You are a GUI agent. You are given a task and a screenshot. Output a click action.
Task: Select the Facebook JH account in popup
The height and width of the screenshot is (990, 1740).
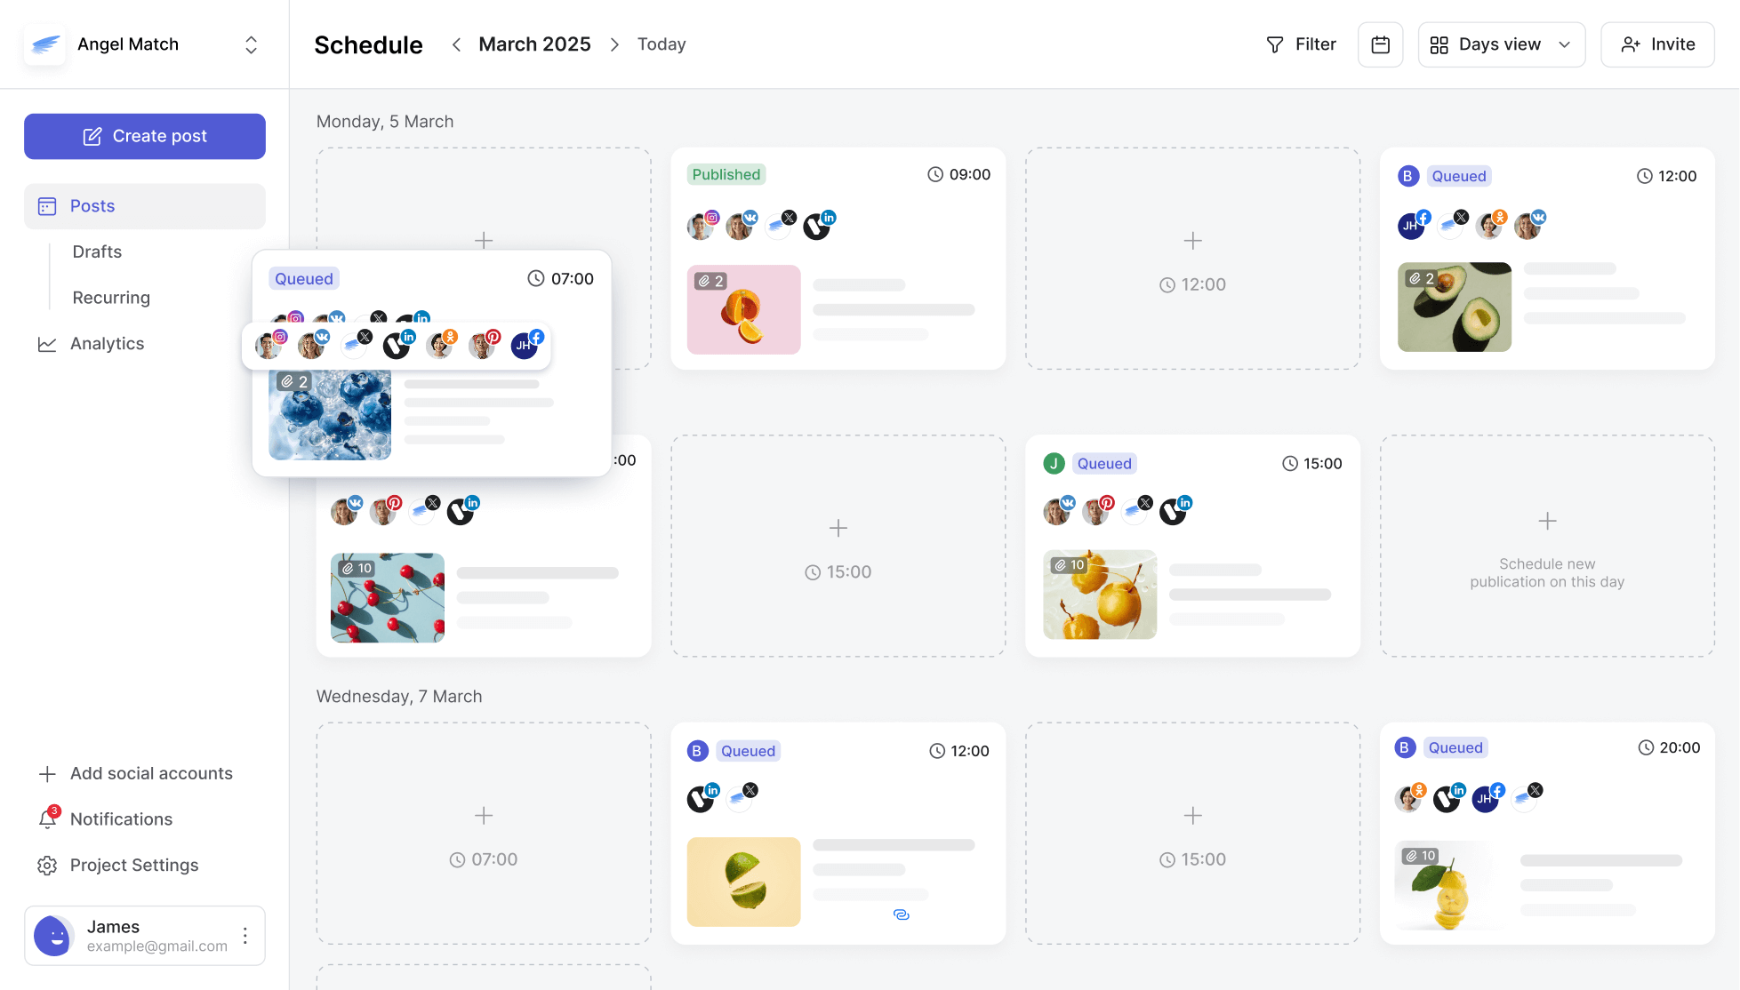tap(526, 344)
